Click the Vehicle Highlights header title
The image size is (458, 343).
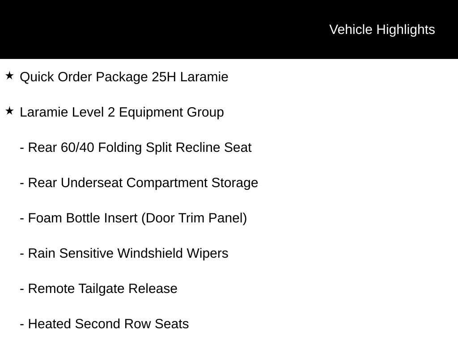[x=382, y=29]
